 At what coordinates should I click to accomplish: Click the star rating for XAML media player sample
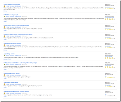coord(109,87)
